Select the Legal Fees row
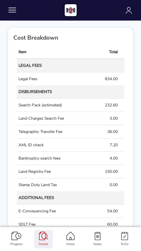 coord(70,79)
